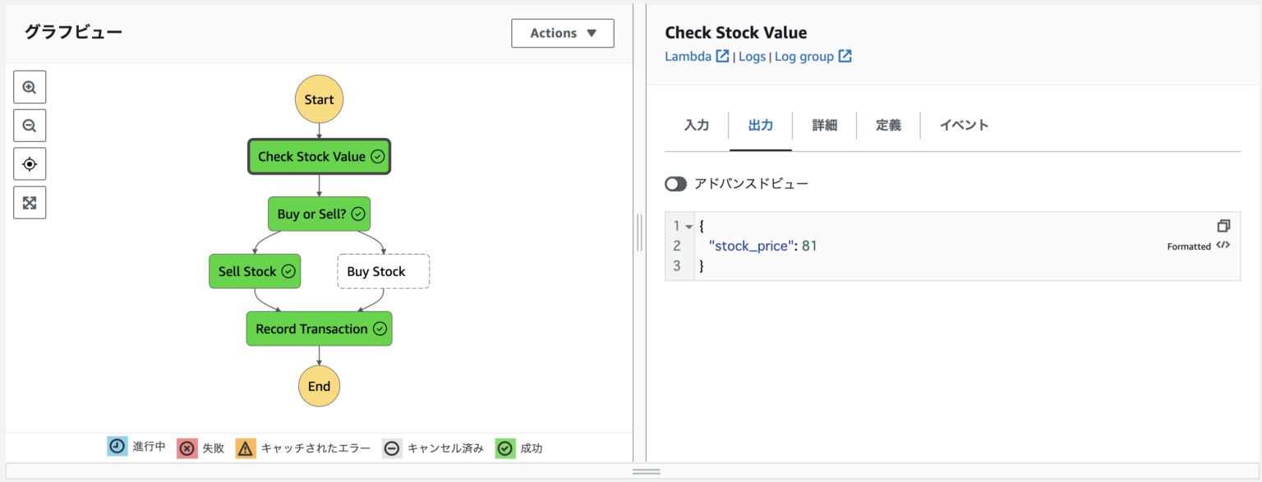1262x482 pixels.
Task: Click the fit-to-screen icon
Action: click(29, 202)
